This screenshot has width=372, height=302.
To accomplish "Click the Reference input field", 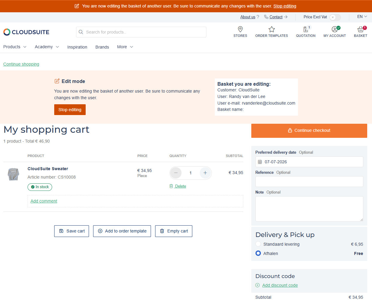I will [x=309, y=182].
